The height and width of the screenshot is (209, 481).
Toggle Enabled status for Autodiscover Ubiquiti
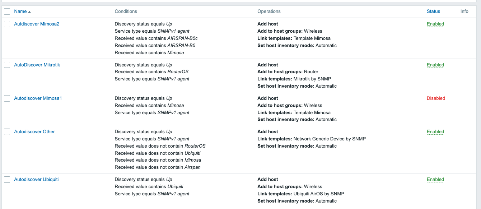[x=435, y=180]
